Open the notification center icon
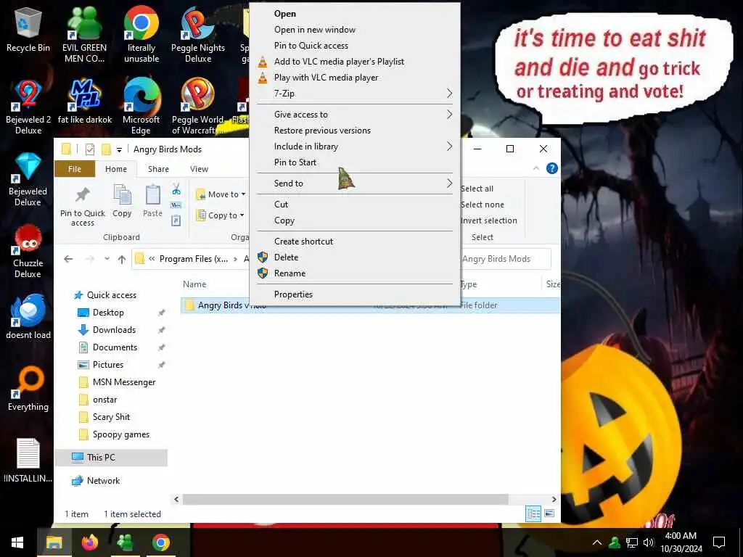This screenshot has height=557, width=743. [x=719, y=542]
